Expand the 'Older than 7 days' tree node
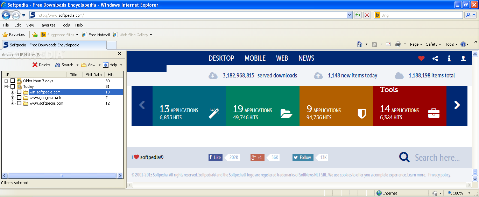Viewport: 479px width, 197px height. [6, 81]
